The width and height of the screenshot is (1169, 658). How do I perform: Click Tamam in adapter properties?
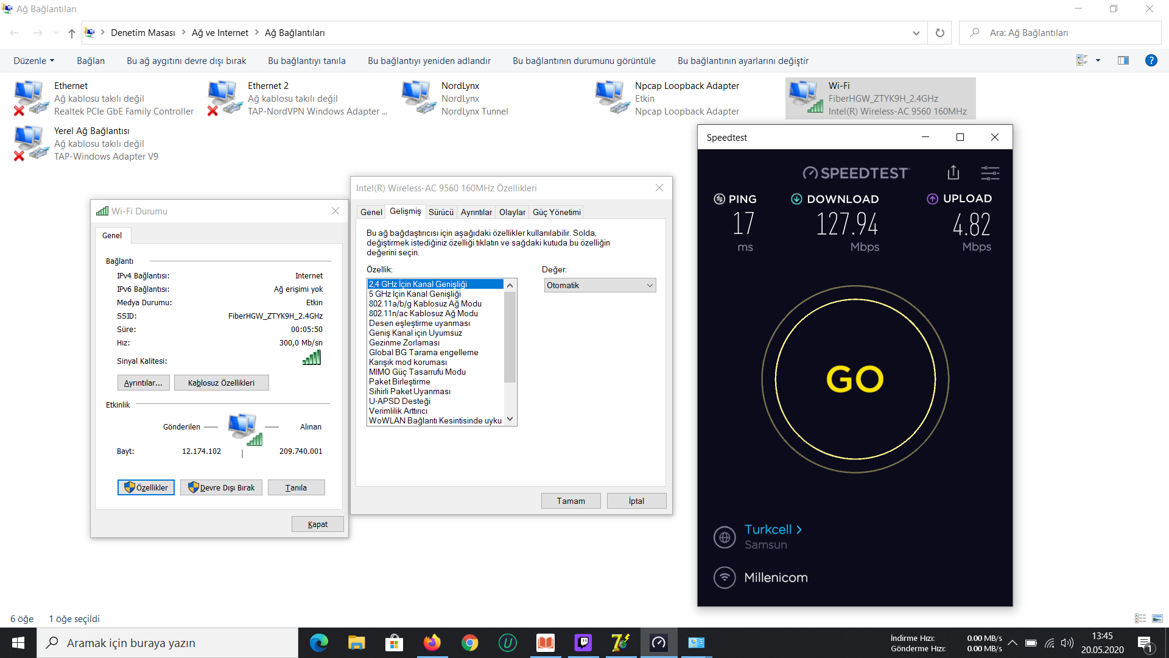pyautogui.click(x=571, y=501)
